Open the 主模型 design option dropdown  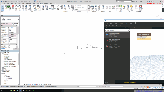(x=81, y=10)
